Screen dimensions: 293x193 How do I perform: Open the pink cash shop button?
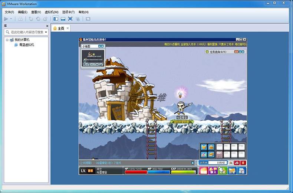204,171
